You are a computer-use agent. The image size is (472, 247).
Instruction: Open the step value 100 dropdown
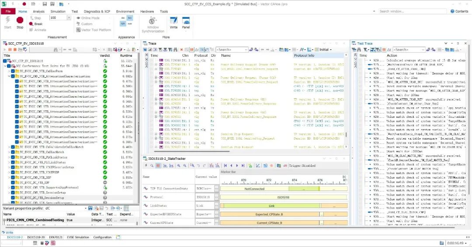tap(69, 18)
